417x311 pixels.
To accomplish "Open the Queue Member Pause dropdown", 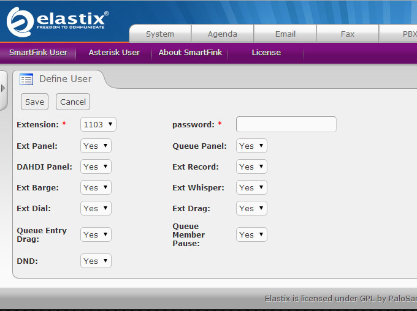I will point(251,234).
